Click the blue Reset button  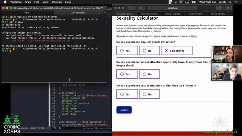pyautogui.click(x=124, y=110)
